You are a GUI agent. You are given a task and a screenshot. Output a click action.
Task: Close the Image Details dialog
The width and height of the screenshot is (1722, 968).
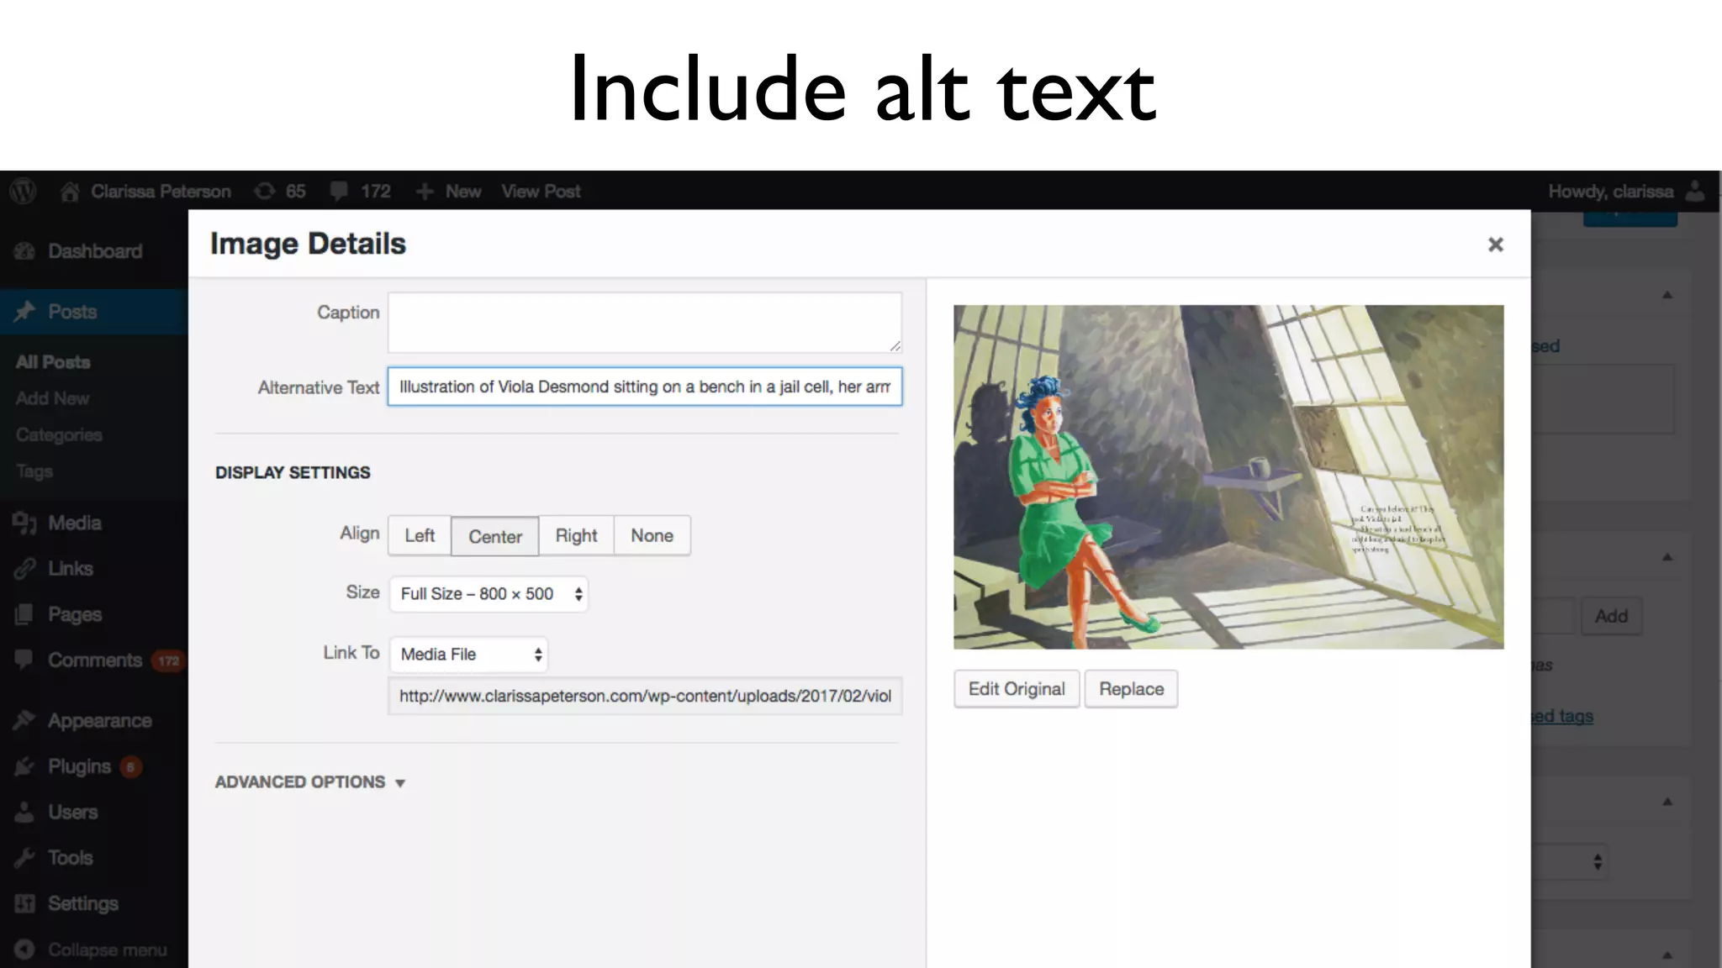(1495, 245)
